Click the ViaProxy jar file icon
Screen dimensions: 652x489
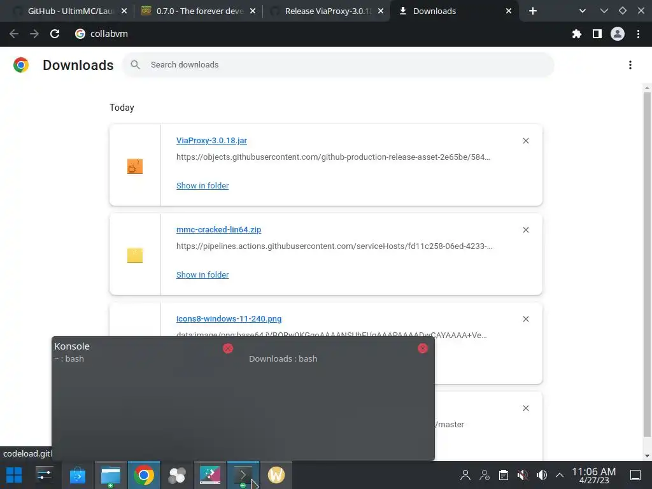[x=135, y=166]
